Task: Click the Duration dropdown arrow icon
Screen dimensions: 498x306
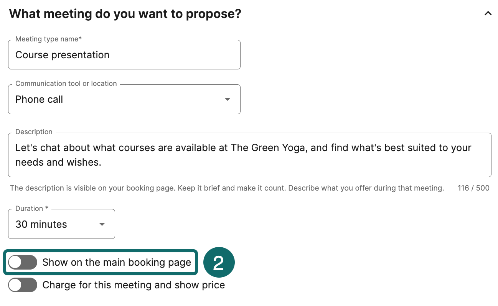Action: (102, 224)
